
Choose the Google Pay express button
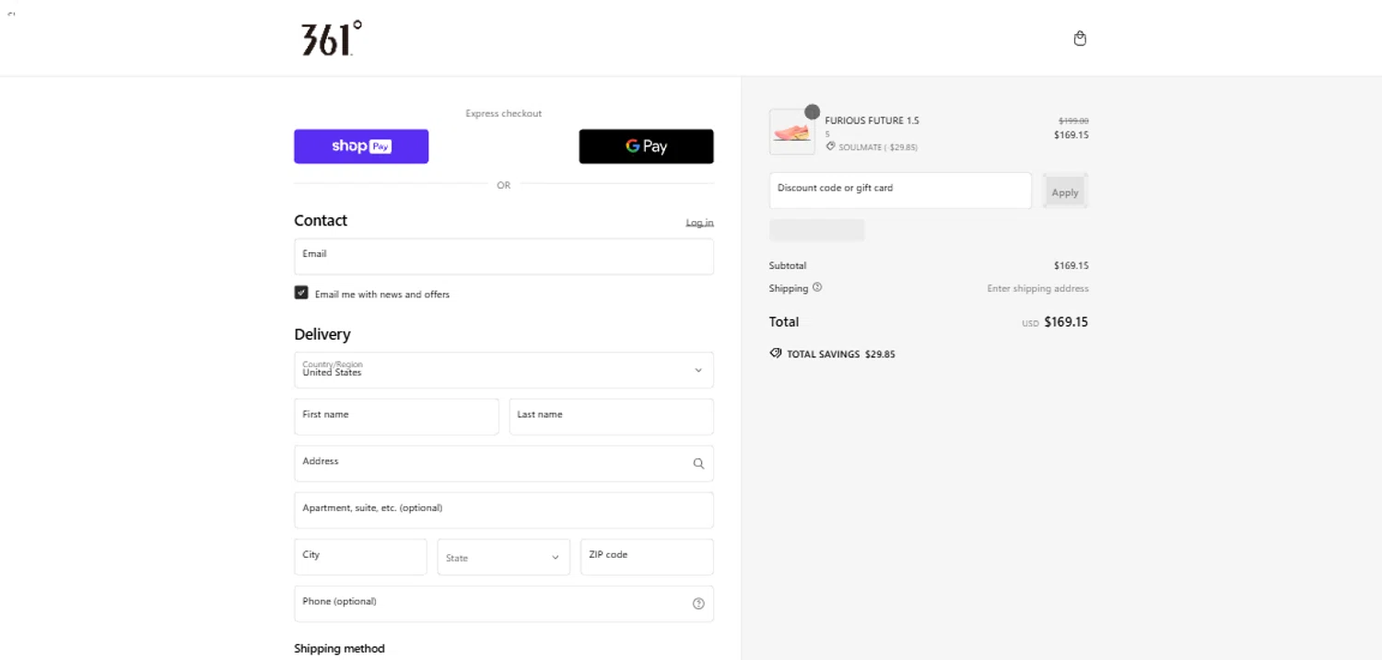pyautogui.click(x=646, y=146)
